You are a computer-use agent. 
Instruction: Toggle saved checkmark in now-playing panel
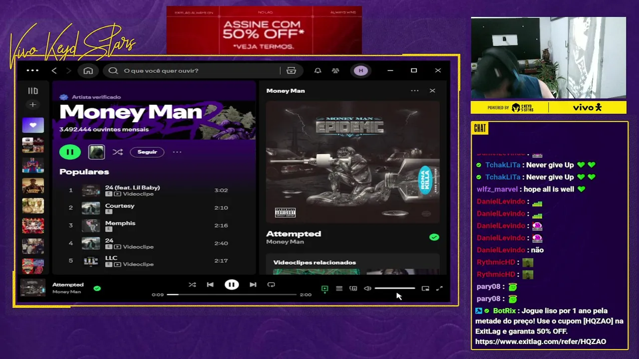tap(434, 237)
